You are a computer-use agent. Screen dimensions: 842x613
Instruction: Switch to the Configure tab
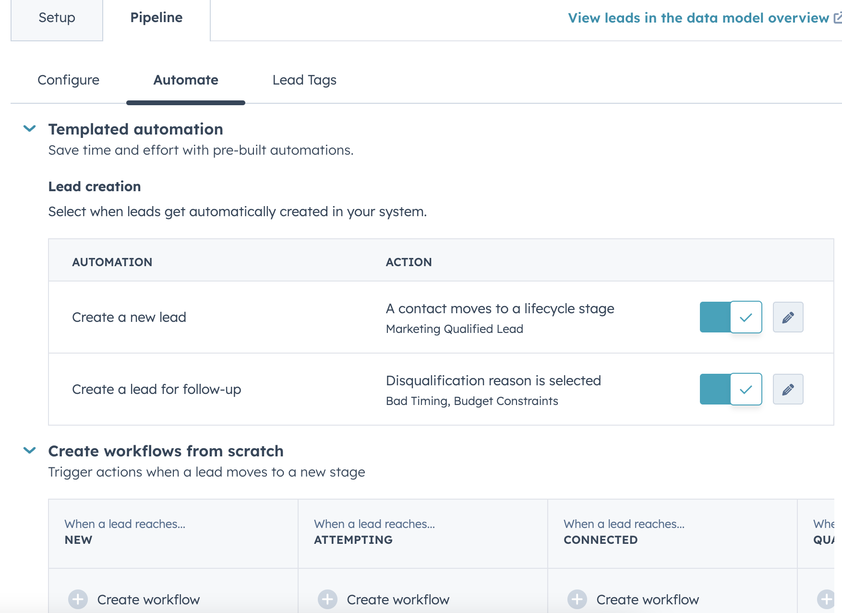point(68,80)
